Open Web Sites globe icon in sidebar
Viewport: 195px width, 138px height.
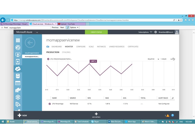pos(18,47)
